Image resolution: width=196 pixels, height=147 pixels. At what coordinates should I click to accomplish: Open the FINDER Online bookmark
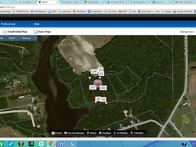pos(21,11)
